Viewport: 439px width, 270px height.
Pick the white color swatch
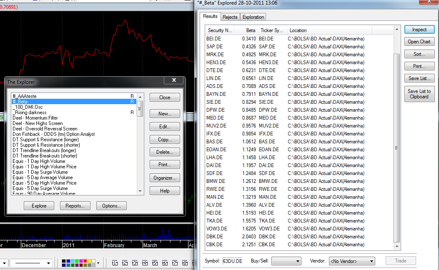pyautogui.click(x=93, y=261)
